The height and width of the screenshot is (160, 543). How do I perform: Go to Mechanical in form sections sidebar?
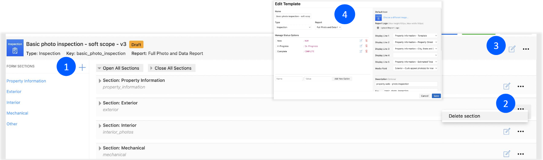click(17, 113)
